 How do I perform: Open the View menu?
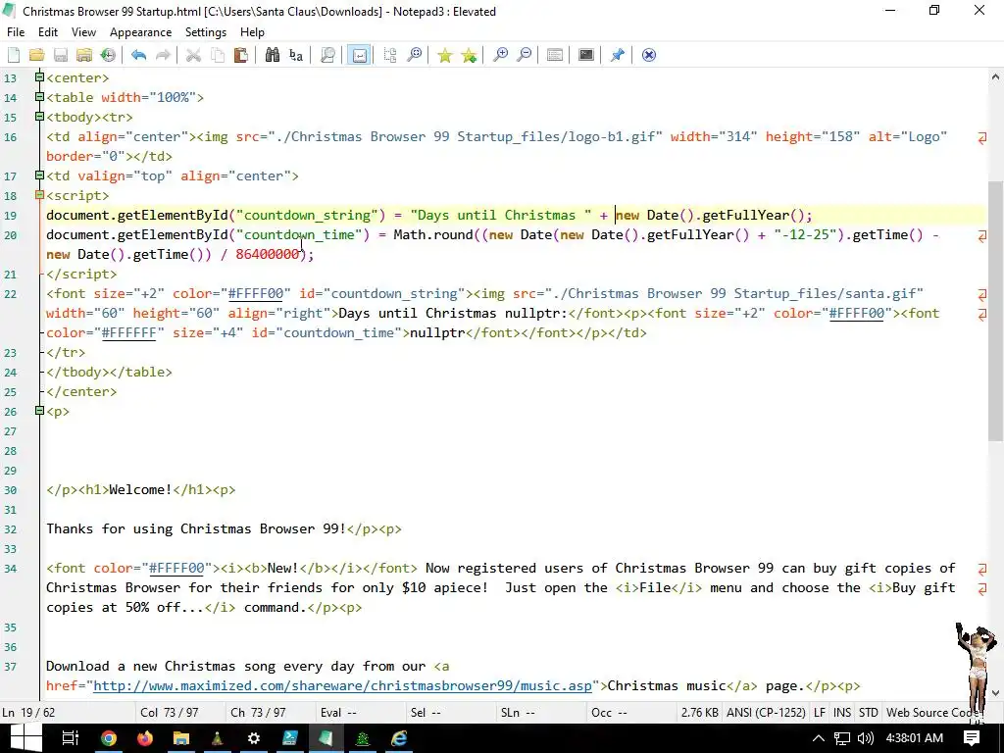(83, 32)
